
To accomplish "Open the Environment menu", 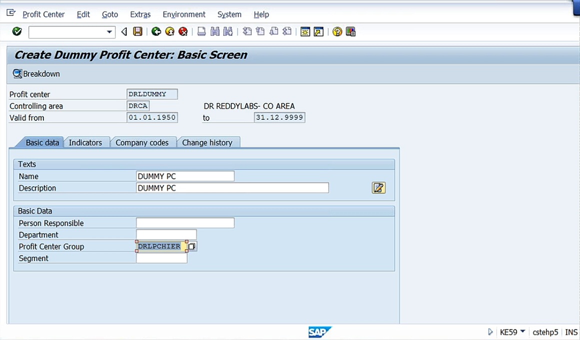I will (x=184, y=14).
